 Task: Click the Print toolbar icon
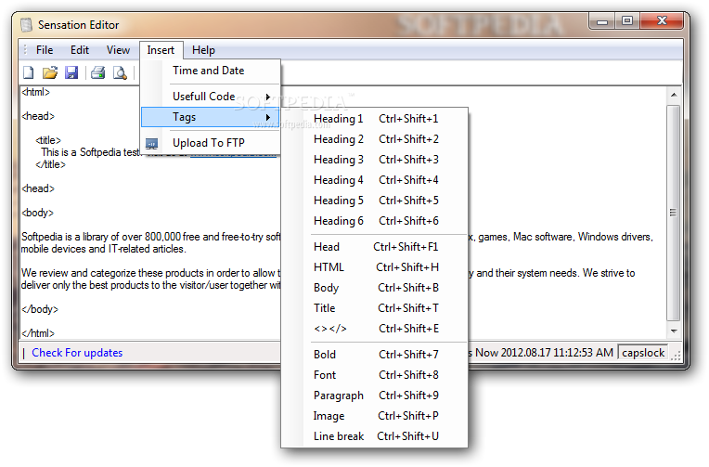pos(97,72)
